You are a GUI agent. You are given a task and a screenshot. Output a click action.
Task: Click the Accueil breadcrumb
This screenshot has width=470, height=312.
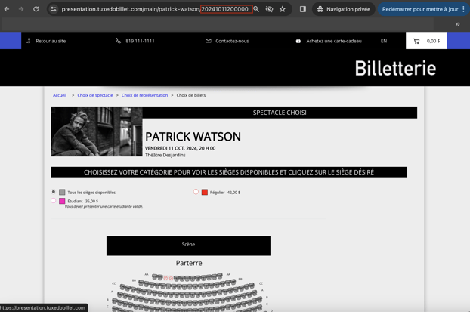60,95
